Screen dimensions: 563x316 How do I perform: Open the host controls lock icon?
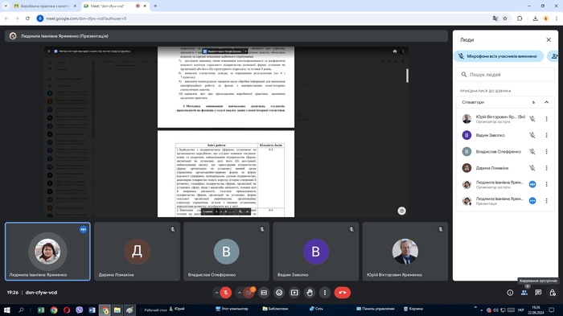pos(553,293)
